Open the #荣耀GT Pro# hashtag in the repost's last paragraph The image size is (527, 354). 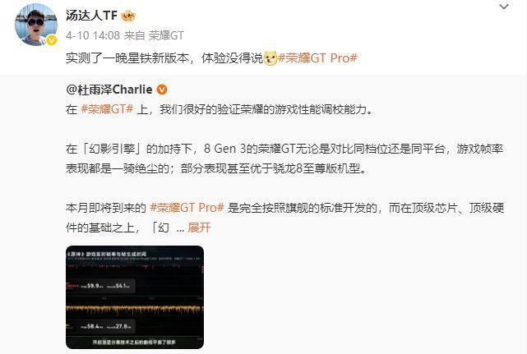[187, 208]
